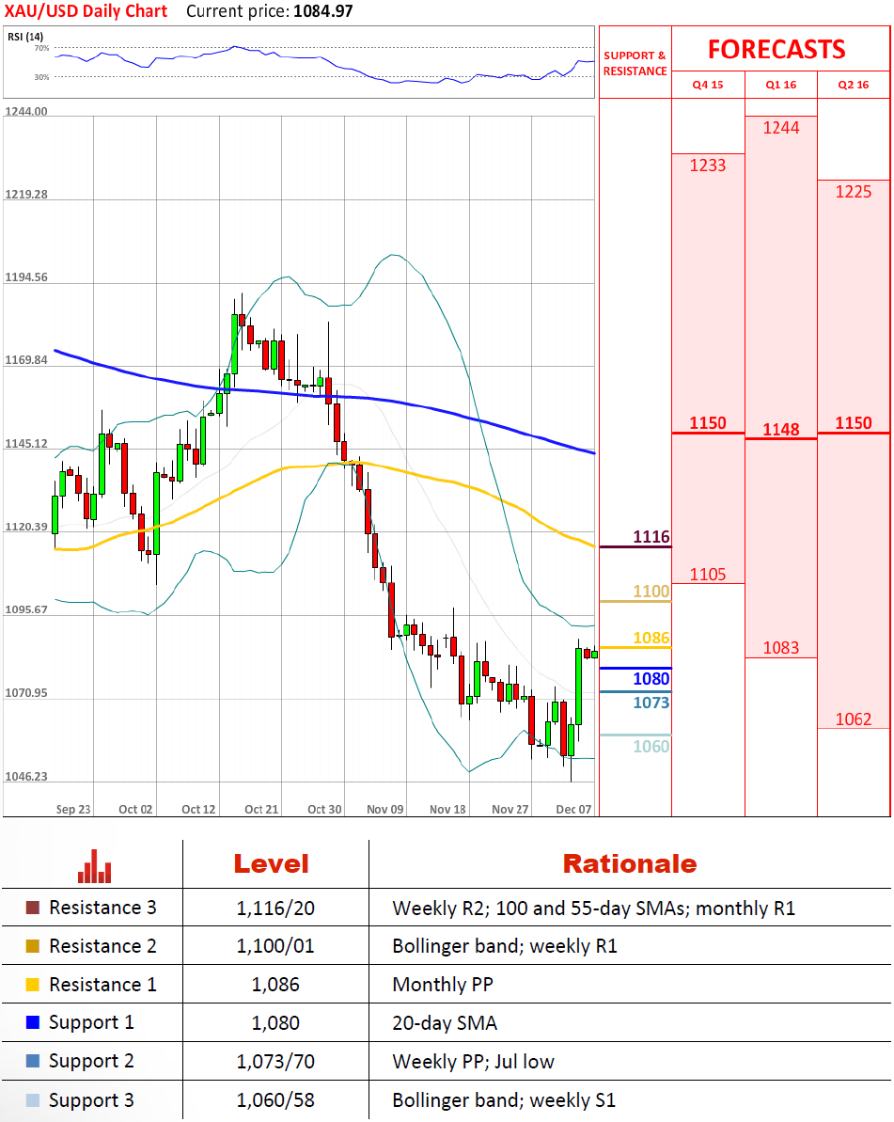894x1122 pixels.
Task: Click the 'Monthly PP' rationale
Action: 443,986
